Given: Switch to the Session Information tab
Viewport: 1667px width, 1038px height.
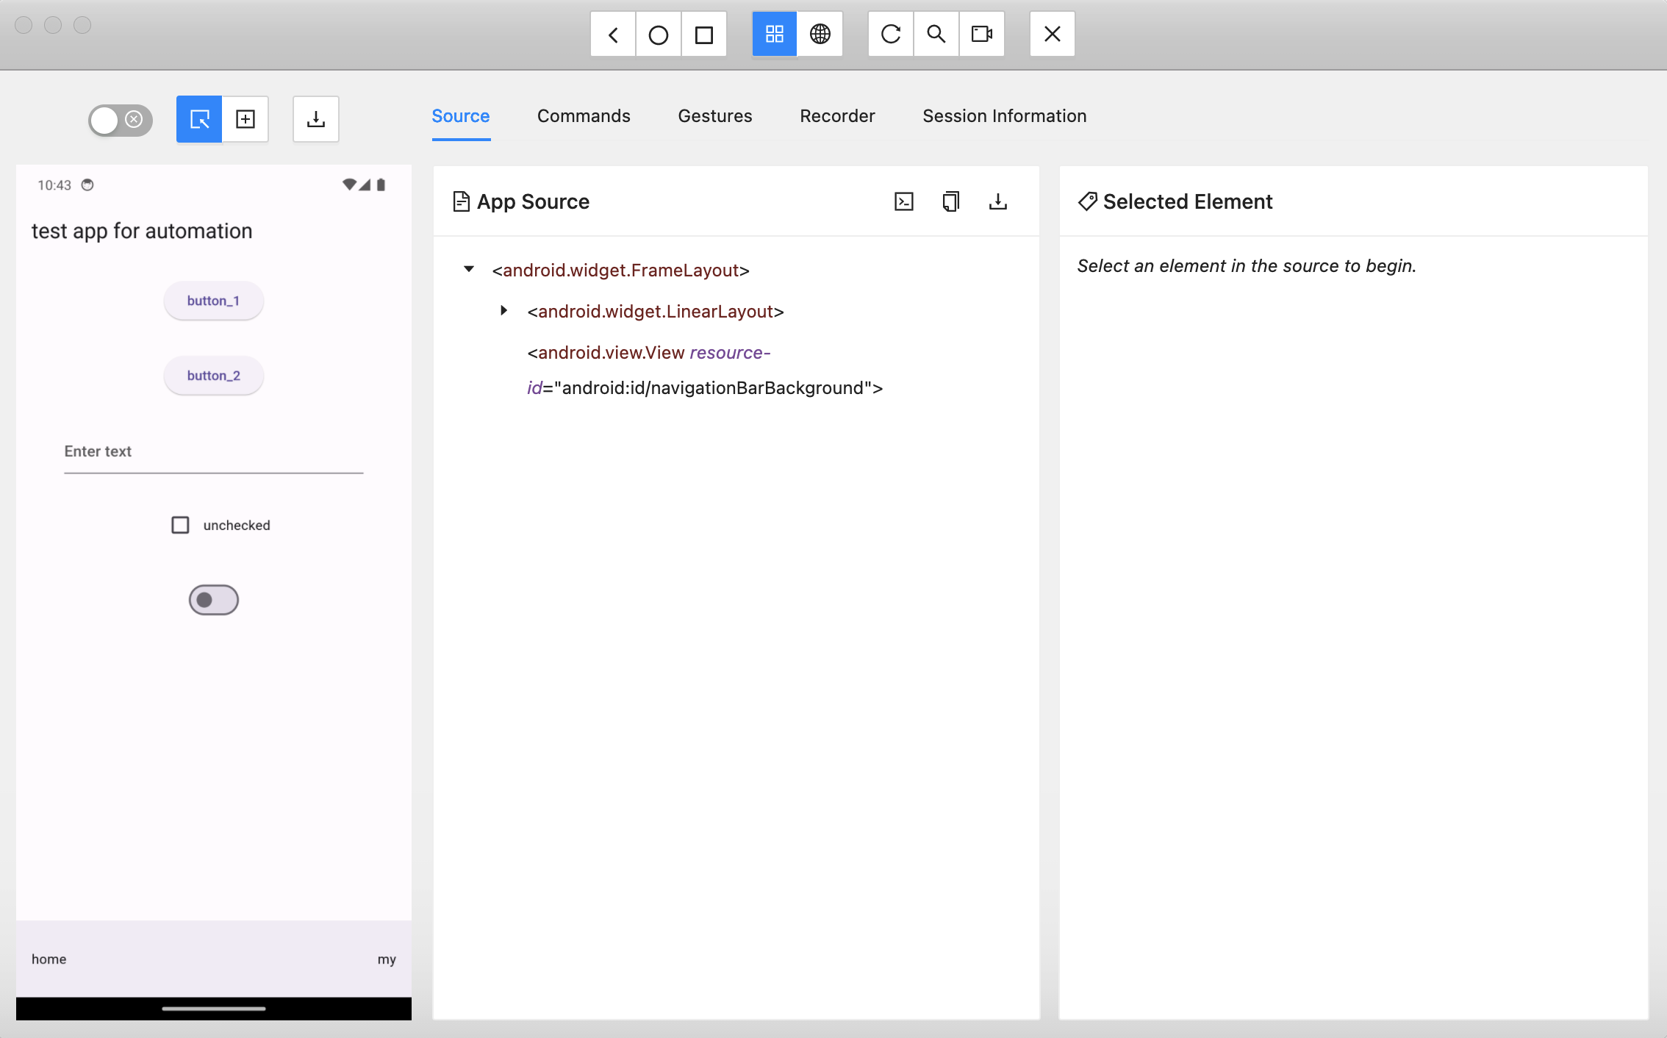Looking at the screenshot, I should [x=1004, y=116].
